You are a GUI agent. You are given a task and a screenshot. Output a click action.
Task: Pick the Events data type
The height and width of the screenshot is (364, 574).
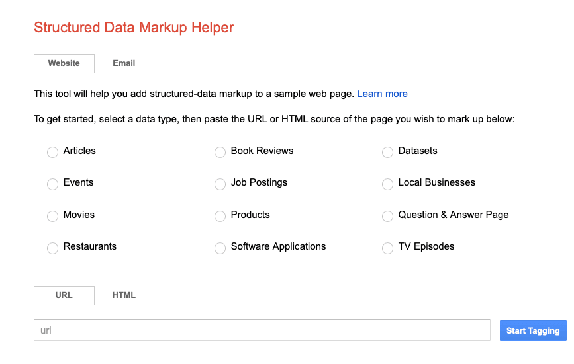(x=53, y=184)
